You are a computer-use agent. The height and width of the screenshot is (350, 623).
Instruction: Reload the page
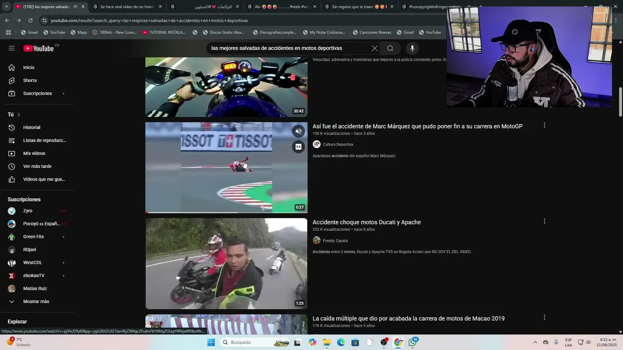click(30, 20)
